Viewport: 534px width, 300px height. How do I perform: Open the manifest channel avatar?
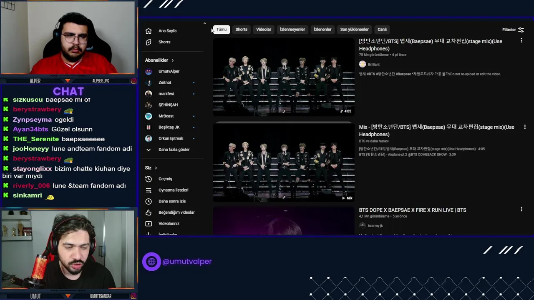[149, 94]
